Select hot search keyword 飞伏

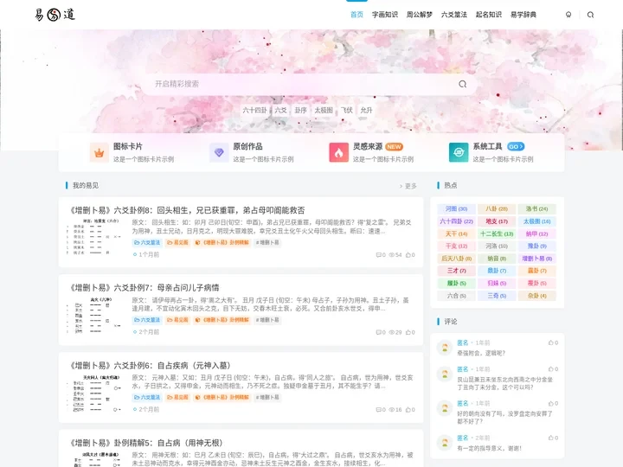346,111
